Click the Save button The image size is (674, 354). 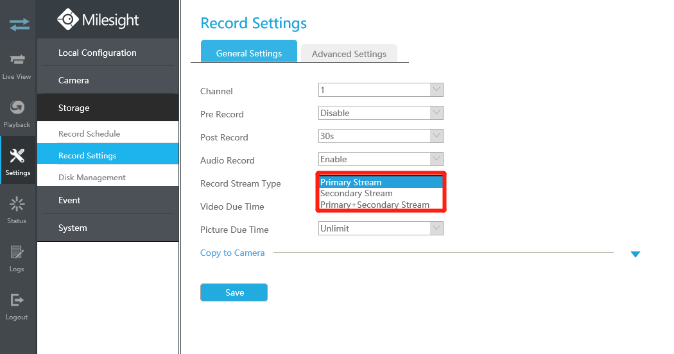click(x=234, y=292)
